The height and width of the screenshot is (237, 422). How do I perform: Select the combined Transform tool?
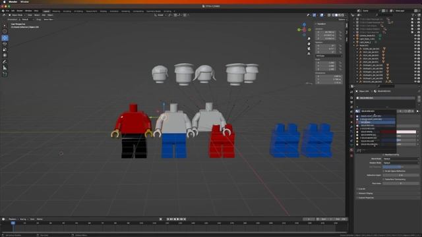point(5,55)
